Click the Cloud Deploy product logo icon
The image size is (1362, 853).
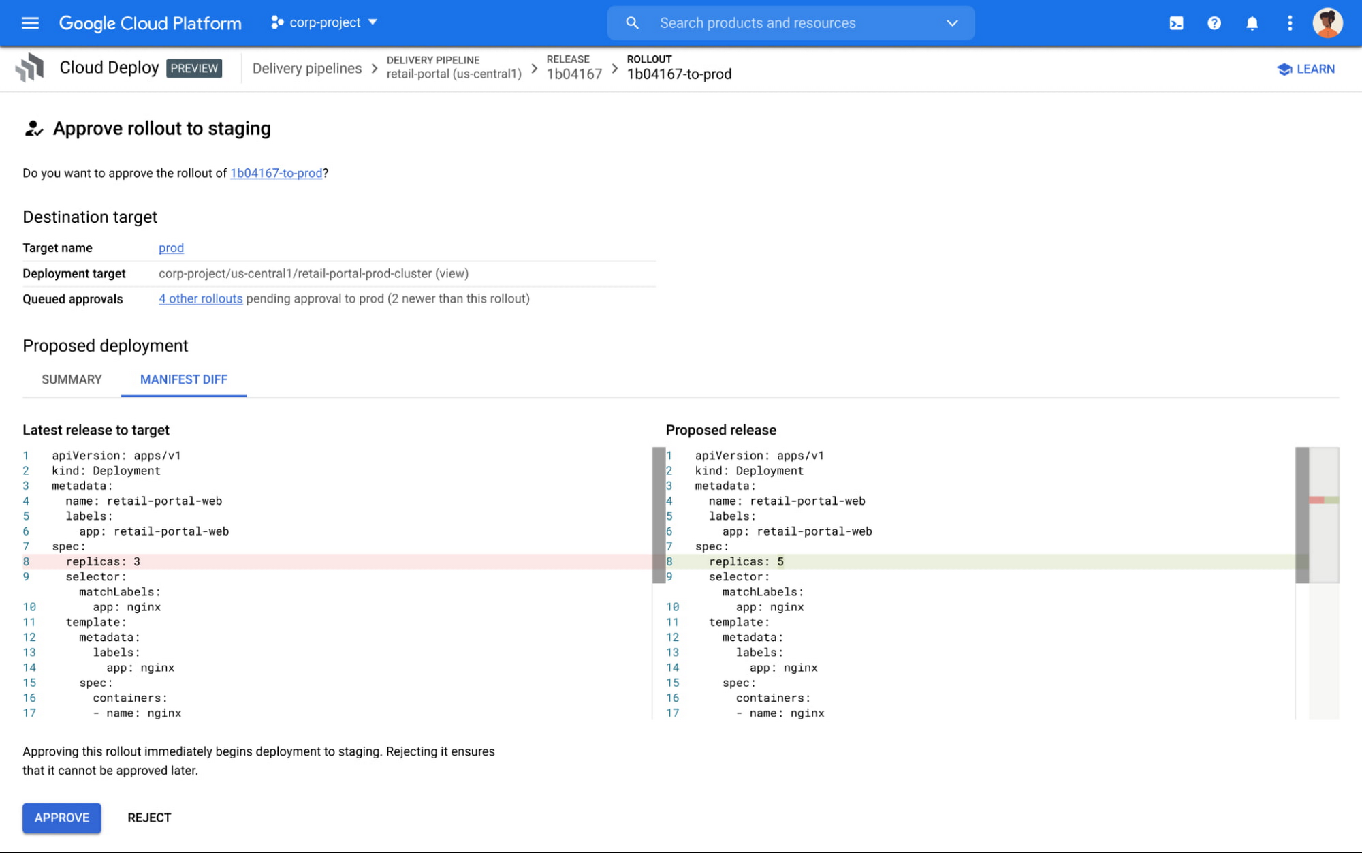click(30, 67)
